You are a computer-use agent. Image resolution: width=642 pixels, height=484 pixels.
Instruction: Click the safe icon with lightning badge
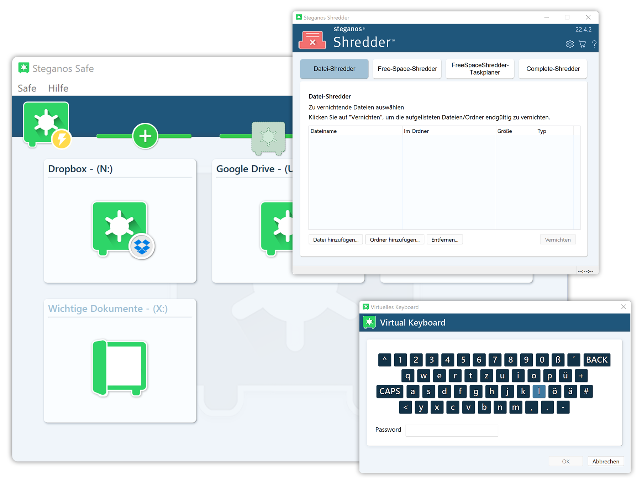(x=47, y=125)
